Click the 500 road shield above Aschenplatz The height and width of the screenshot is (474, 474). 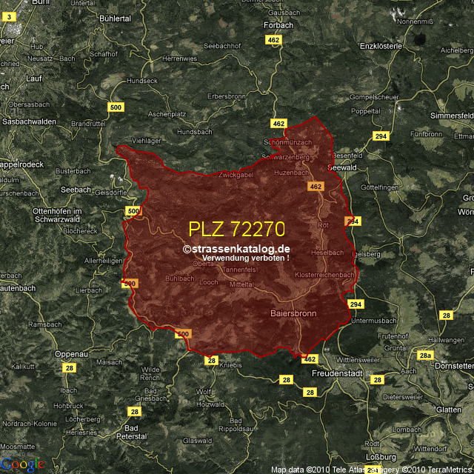pos(116,107)
